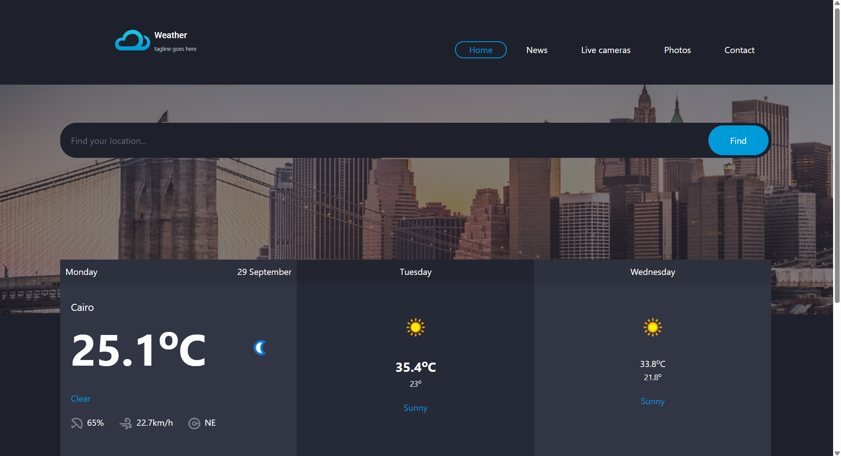Click the wind speed icon
This screenshot has width=841, height=456.
tap(126, 423)
